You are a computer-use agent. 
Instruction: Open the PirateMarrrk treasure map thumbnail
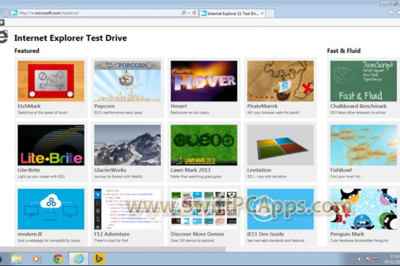[x=281, y=81]
